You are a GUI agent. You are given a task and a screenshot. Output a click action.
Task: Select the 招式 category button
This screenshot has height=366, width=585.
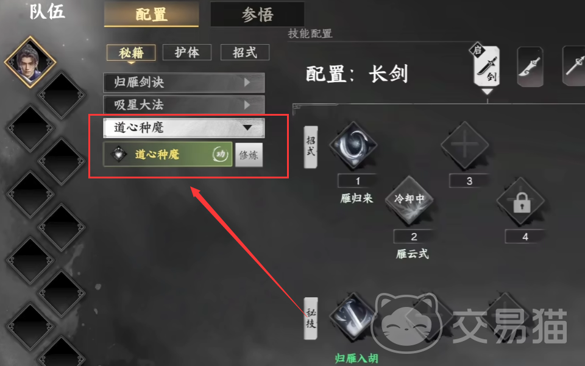point(245,52)
